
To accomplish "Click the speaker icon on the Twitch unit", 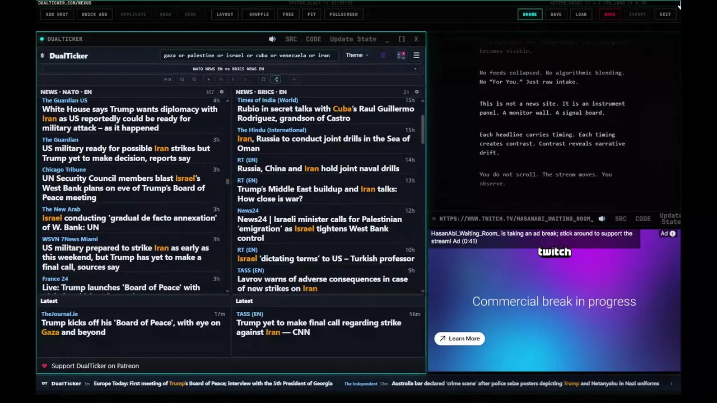I will pyautogui.click(x=602, y=219).
